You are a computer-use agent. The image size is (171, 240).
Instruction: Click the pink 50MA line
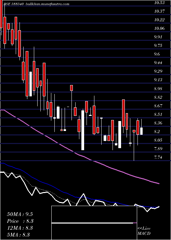[79, 155]
